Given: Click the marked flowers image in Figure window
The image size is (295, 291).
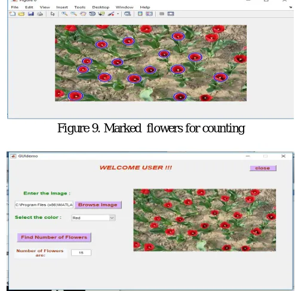Looking at the screenshot, I should coord(150,63).
